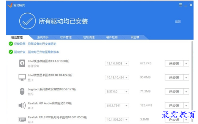Click 已安装 button for Realtek HD Audio driver
This screenshot has height=124, width=198.
tap(174, 106)
